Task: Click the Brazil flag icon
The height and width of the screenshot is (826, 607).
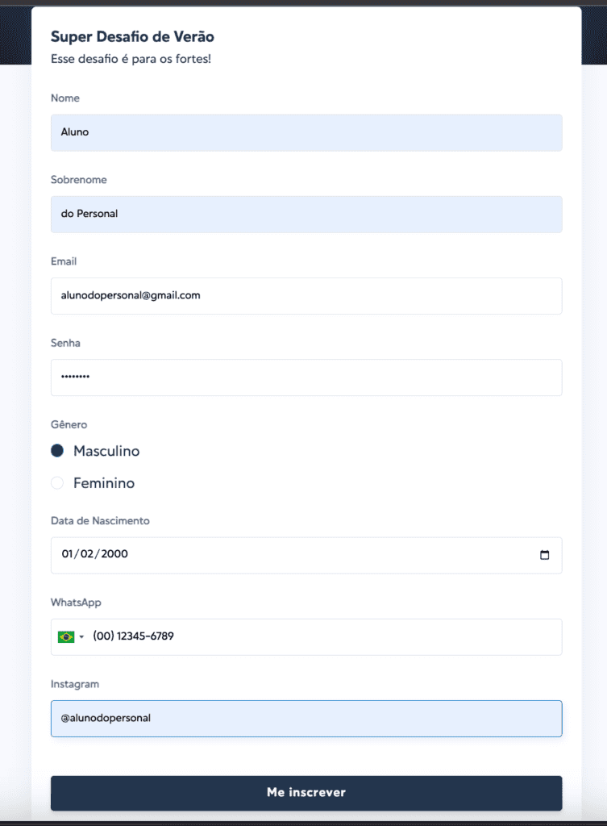Action: tap(66, 637)
